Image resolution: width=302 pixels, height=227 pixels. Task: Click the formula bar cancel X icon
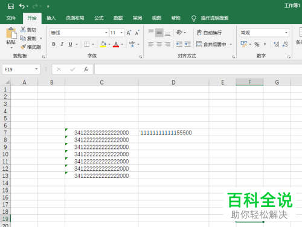pyautogui.click(x=59, y=70)
